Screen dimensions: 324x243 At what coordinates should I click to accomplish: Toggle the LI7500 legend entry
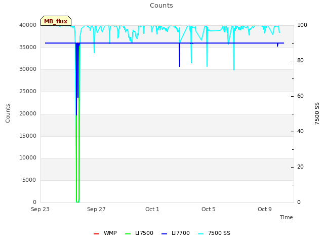coord(139,233)
